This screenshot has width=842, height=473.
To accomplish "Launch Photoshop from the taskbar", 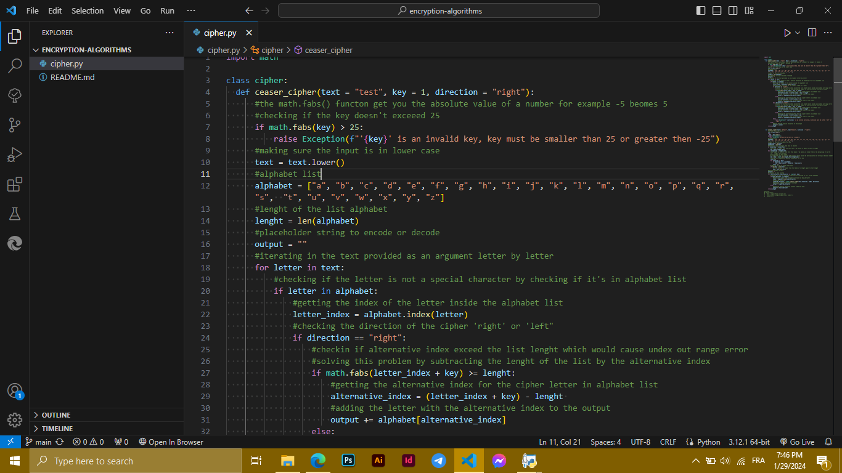I will pos(348,461).
